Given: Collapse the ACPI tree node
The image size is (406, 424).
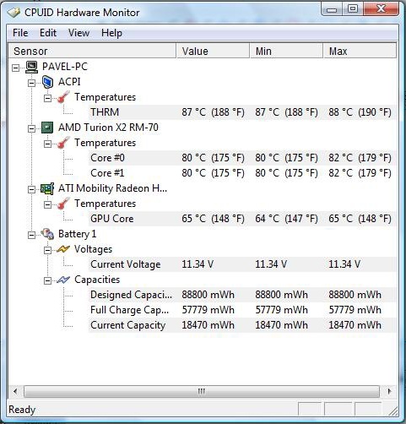Looking at the screenshot, I should [31, 83].
